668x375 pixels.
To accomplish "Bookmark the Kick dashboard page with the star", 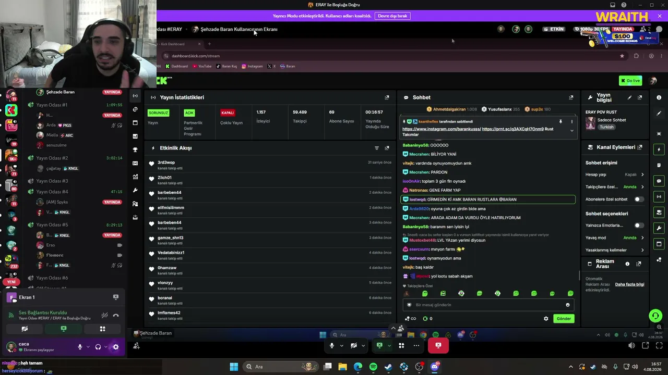I will (x=622, y=56).
